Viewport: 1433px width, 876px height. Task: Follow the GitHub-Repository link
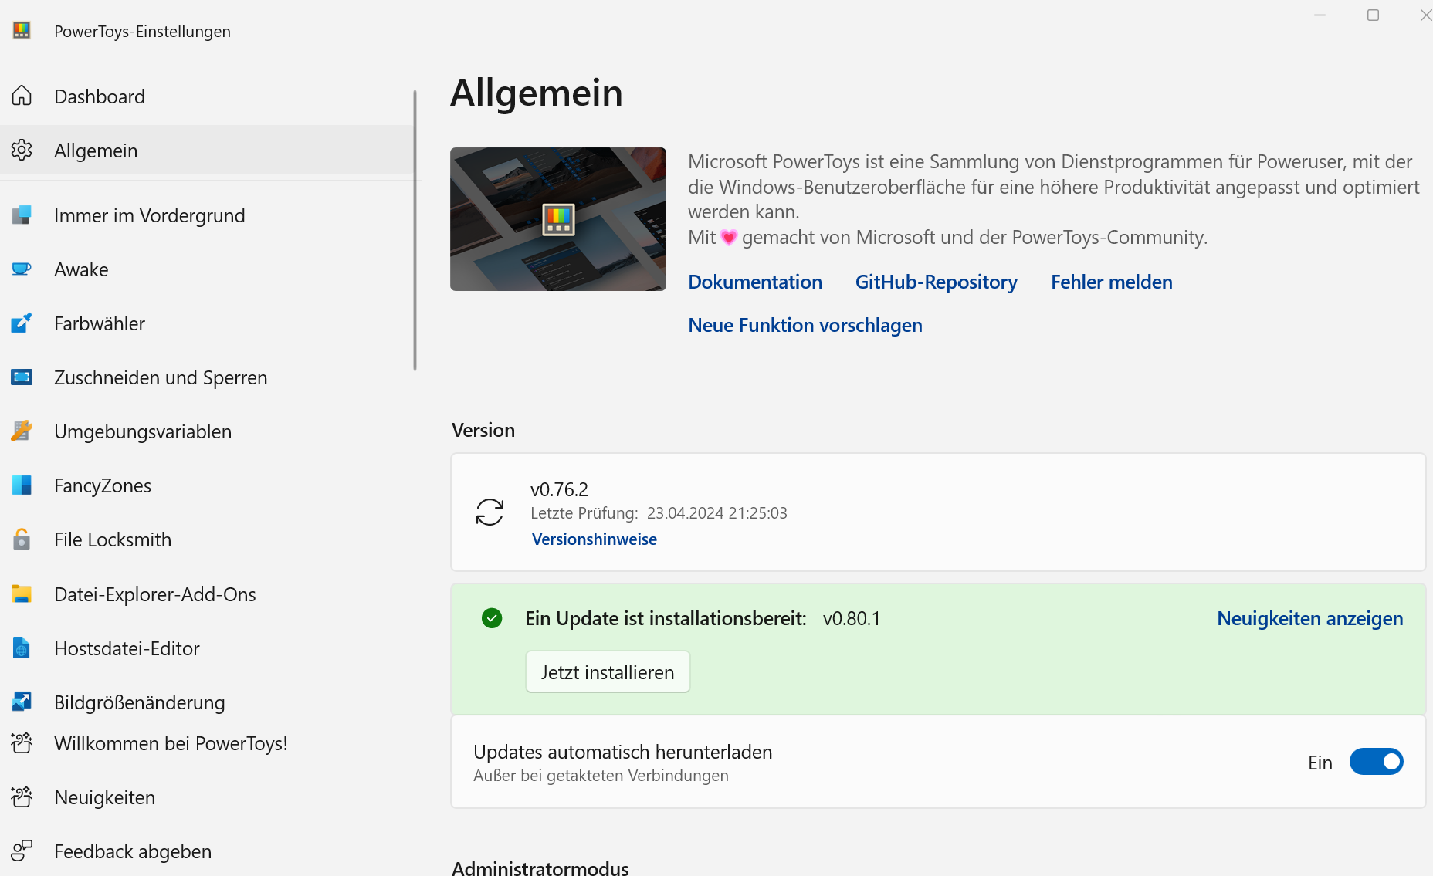[x=936, y=282]
